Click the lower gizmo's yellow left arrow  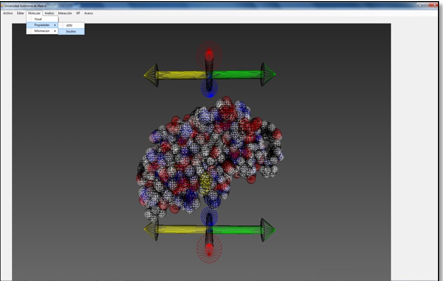175,230
